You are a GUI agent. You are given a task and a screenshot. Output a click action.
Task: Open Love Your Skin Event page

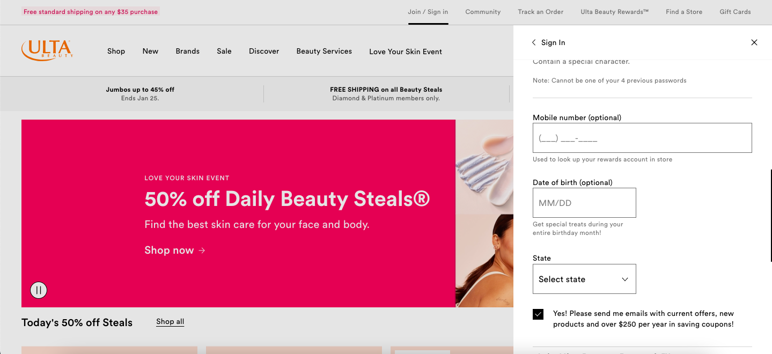pos(406,51)
